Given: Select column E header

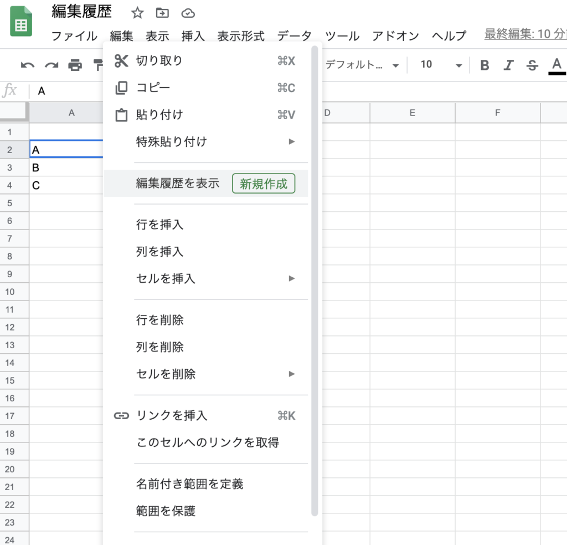Looking at the screenshot, I should click(412, 113).
